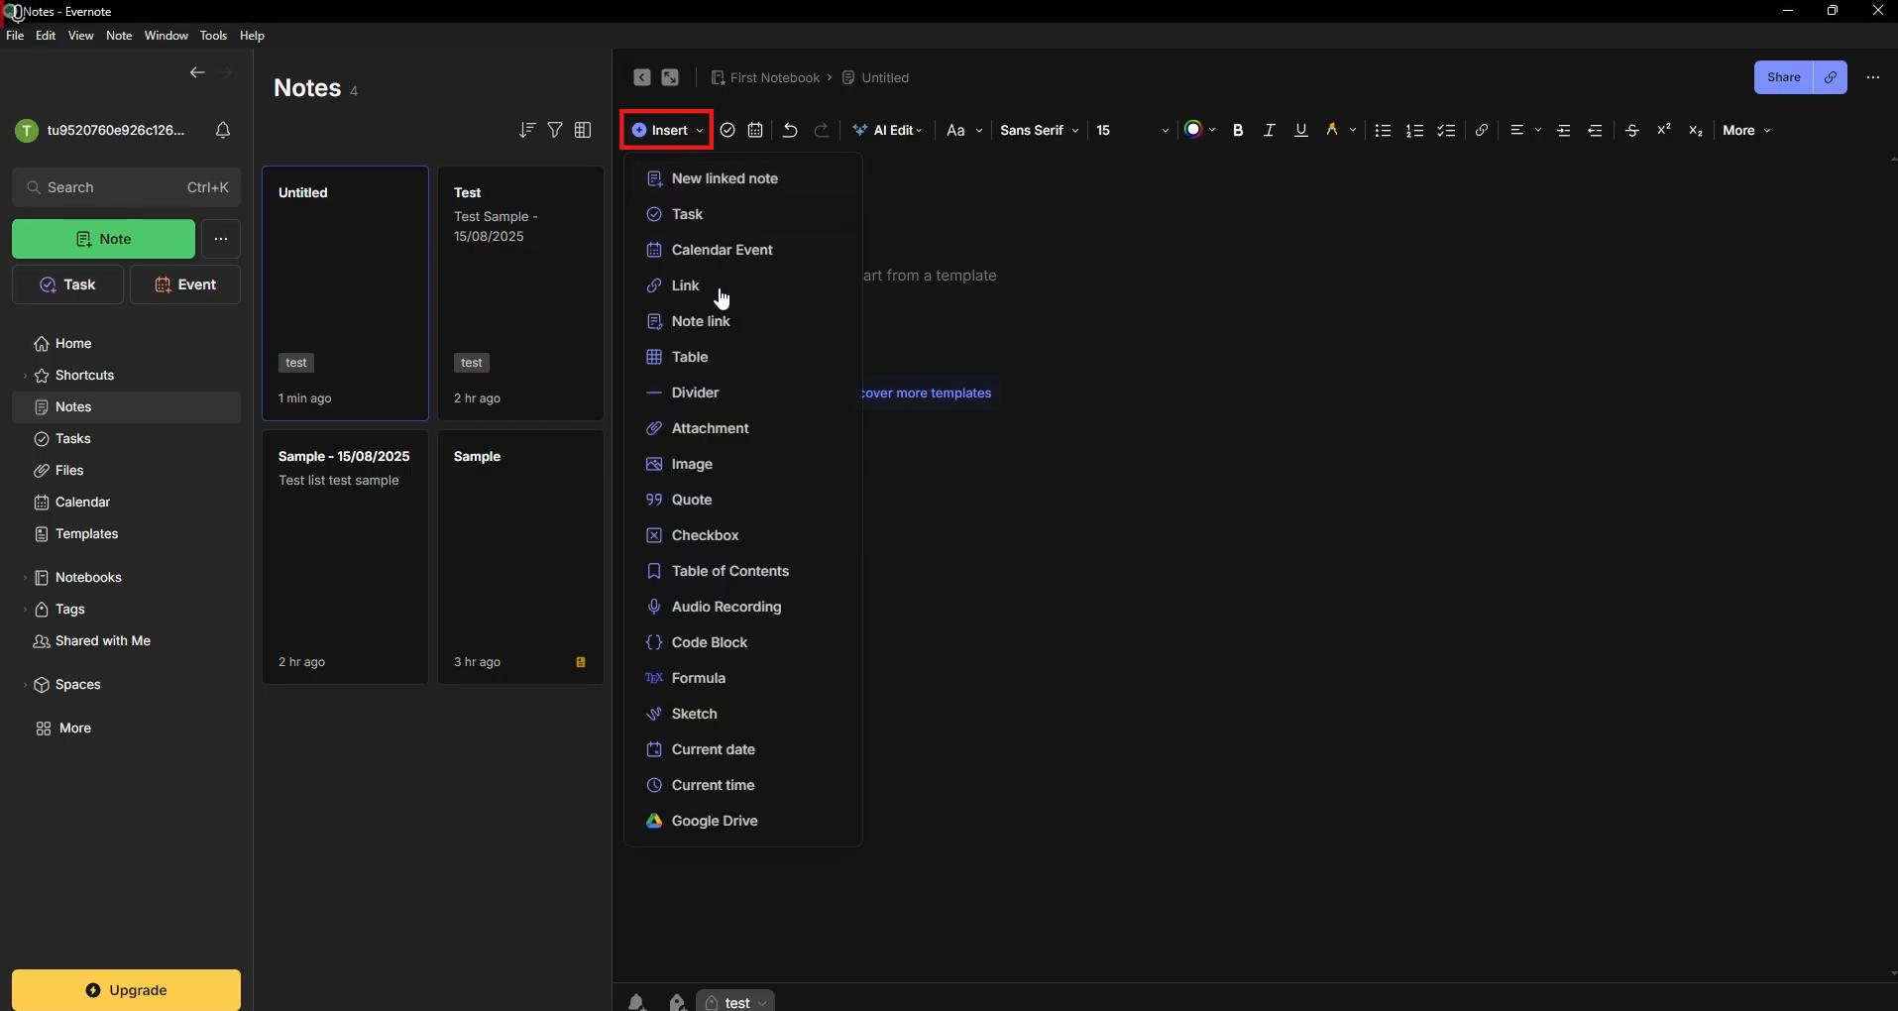1898x1011 pixels.
Task: Toggle italic formatting
Action: 1270,130
